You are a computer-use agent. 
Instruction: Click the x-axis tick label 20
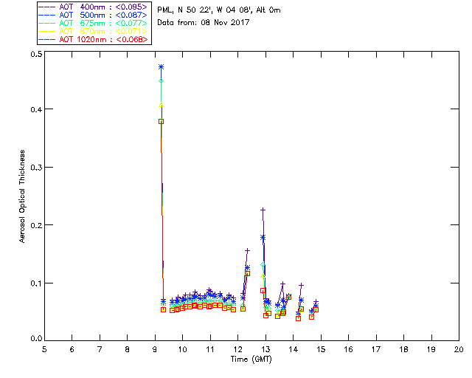(x=459, y=350)
